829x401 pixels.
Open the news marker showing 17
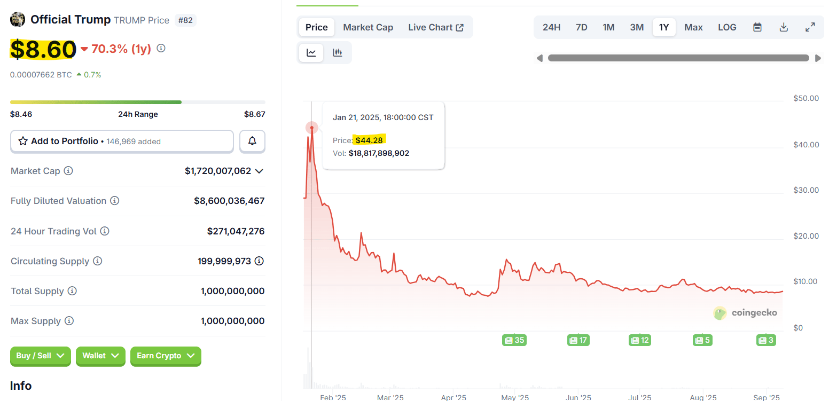pos(578,340)
